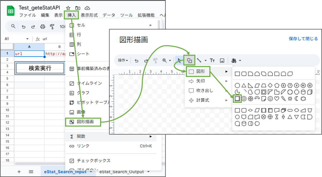Select column A header
322x177 pixels.
pos(29,47)
